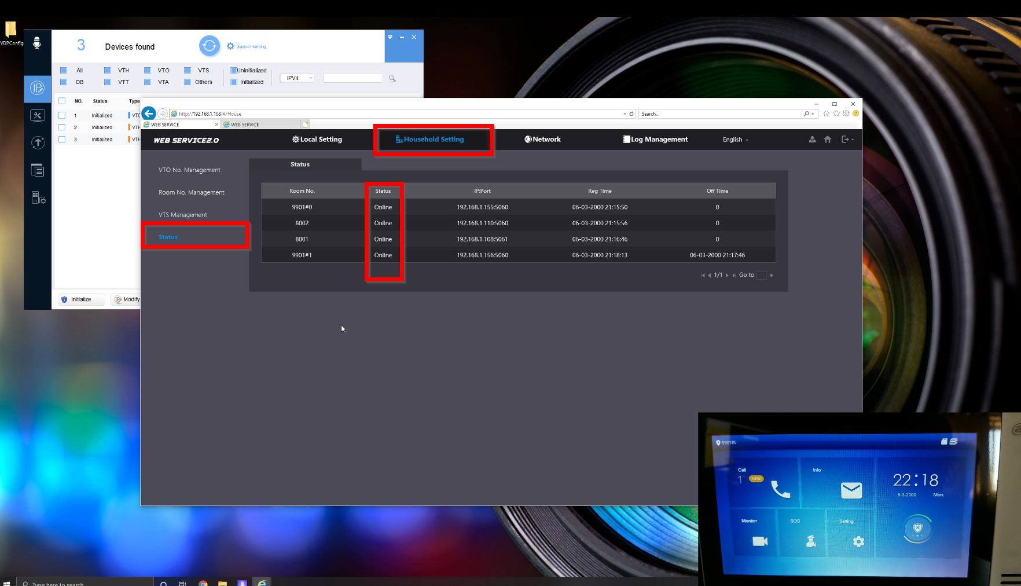The width and height of the screenshot is (1021, 586).
Task: Click the magnifier in the IE search box
Action: 806,114
